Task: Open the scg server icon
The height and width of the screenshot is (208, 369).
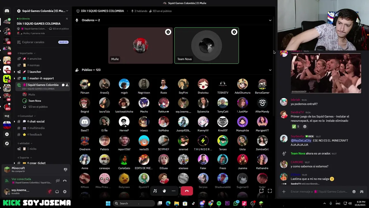Action: [x=7, y=116]
